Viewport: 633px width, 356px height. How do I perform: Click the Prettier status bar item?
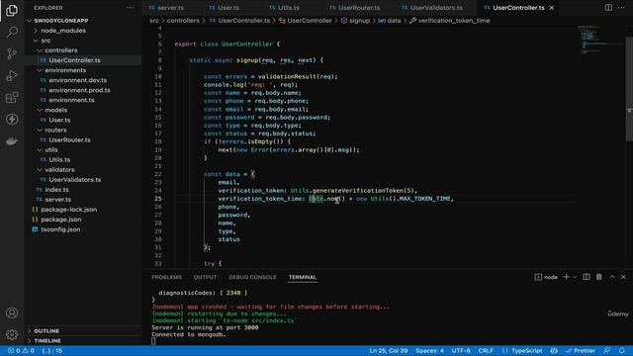(581, 351)
